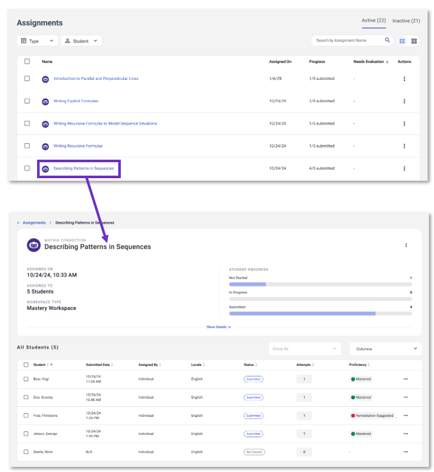This screenshot has width=434, height=472.
Task: Open actions menu for Describing Patterns in Sequences row
Action: [x=404, y=168]
